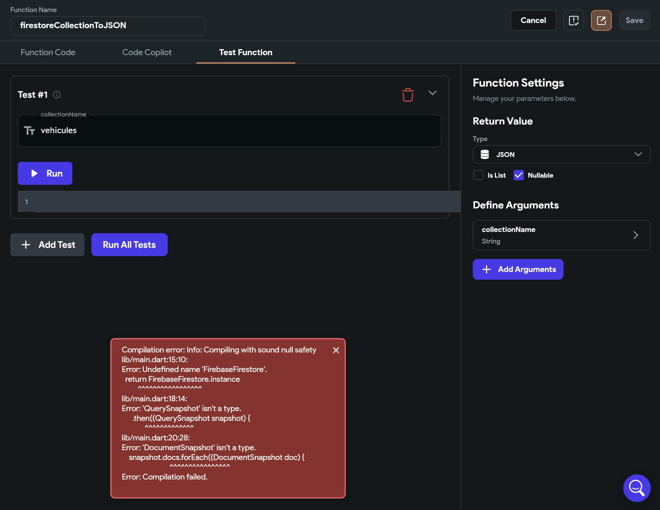Viewport: 660px width, 510px height.
Task: Click the text type icon in collectionName field
Action: [x=29, y=130]
